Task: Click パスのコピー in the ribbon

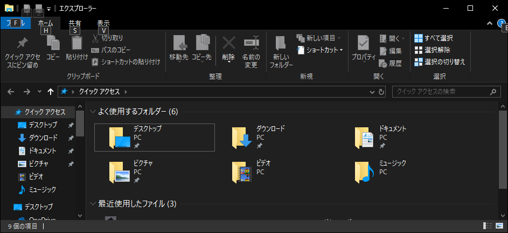Action: pyautogui.click(x=111, y=50)
